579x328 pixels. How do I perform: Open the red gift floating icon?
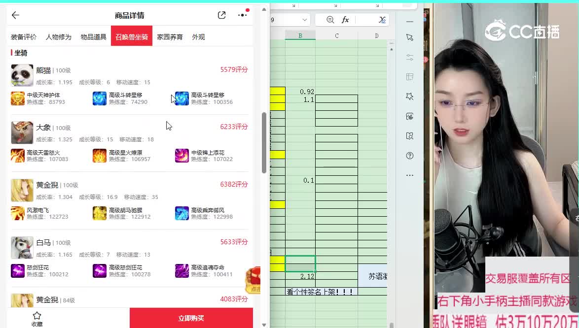(253, 280)
